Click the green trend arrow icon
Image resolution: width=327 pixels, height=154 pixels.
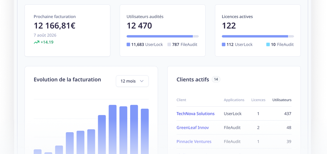(36, 42)
